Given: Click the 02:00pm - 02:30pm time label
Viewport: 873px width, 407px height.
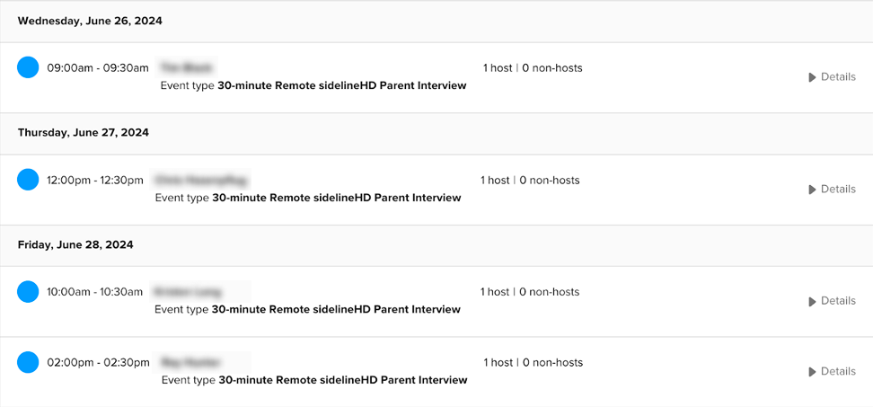Looking at the screenshot, I should (x=98, y=363).
